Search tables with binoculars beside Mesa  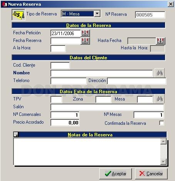(x=160, y=99)
